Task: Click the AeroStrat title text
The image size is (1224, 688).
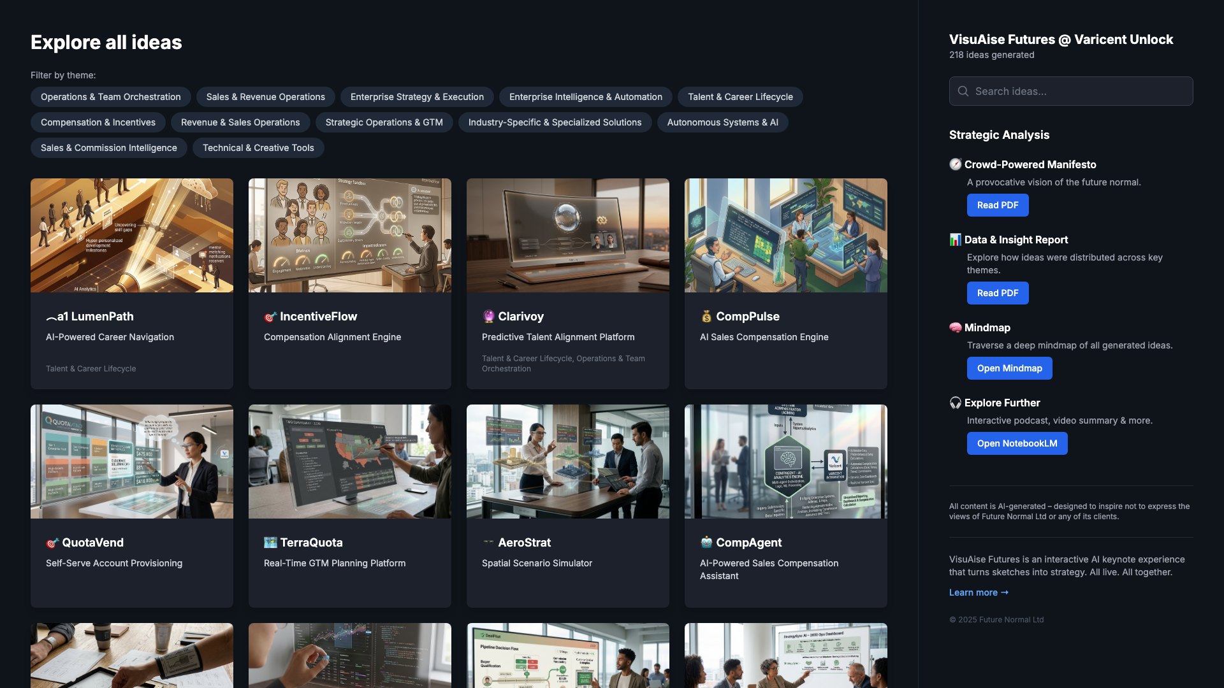Action: click(x=524, y=543)
